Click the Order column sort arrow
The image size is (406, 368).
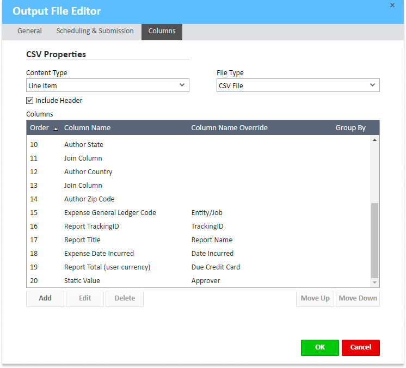coord(55,128)
